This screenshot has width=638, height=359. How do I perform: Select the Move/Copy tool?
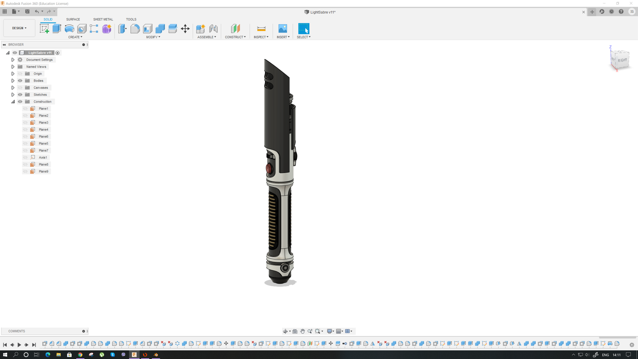[185, 29]
